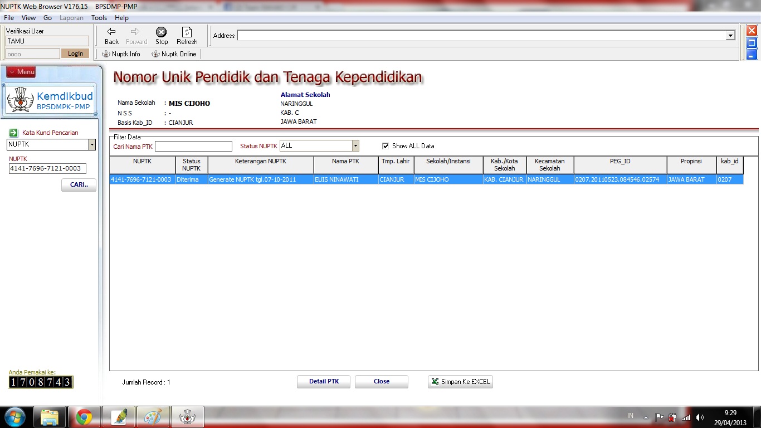Click the Detail PTK button
The width and height of the screenshot is (761, 428).
tap(324, 382)
